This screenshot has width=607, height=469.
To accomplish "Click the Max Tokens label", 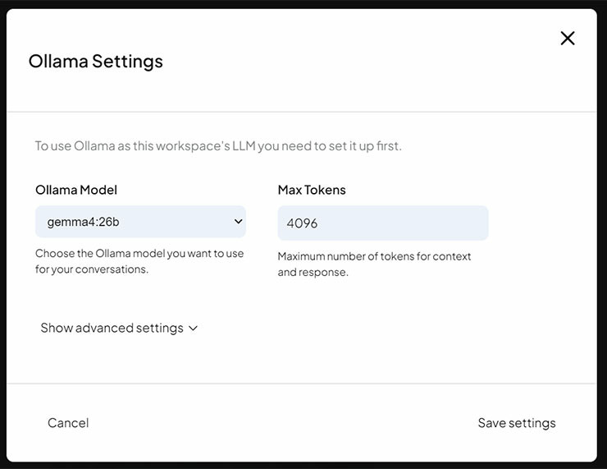I will click(x=312, y=190).
